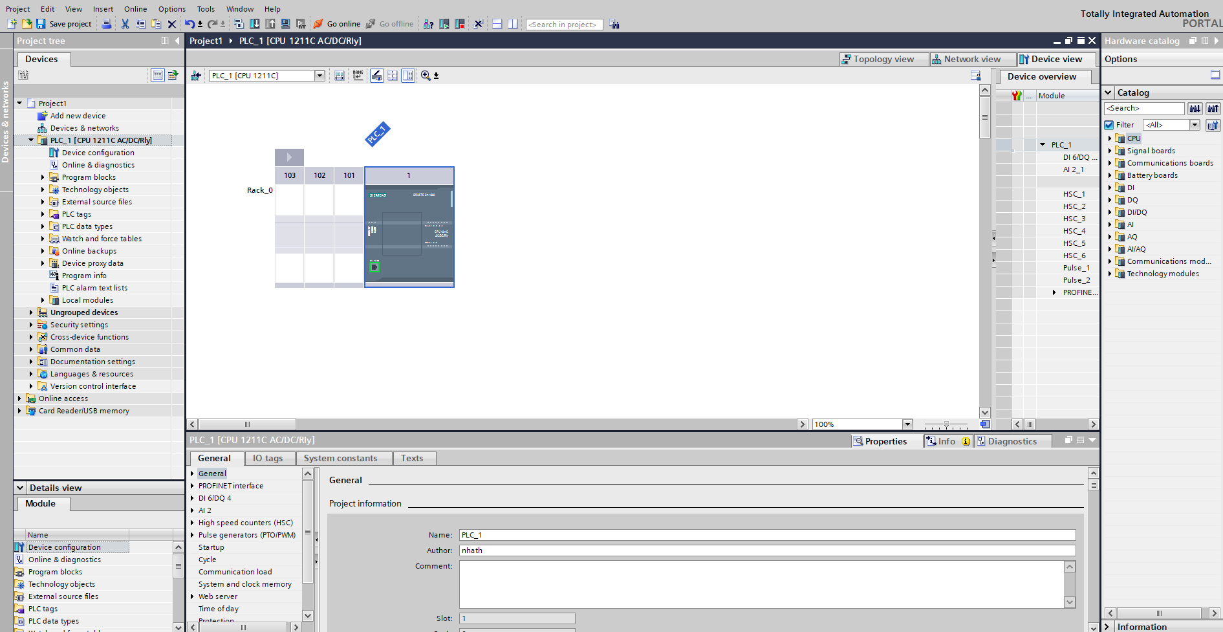Viewport: 1223px width, 632px height.
Task: Click the Undo arrow in toolbar
Action: click(189, 24)
